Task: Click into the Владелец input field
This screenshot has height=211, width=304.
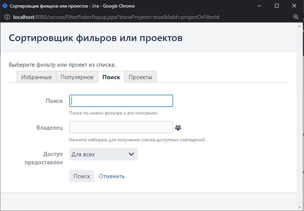Action: pos(121,127)
